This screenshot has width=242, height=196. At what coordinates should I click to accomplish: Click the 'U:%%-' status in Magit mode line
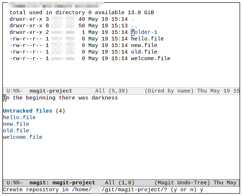coord(15,183)
